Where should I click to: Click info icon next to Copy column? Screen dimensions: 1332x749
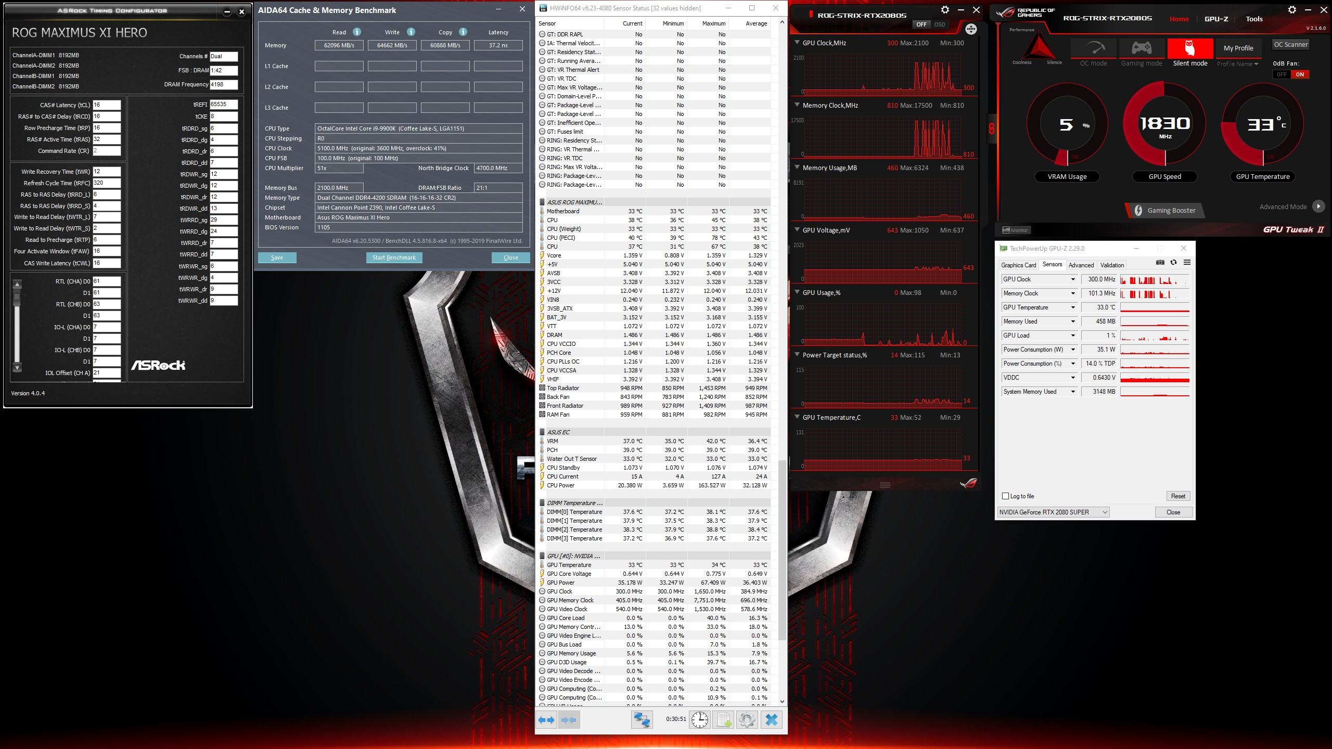463,32
